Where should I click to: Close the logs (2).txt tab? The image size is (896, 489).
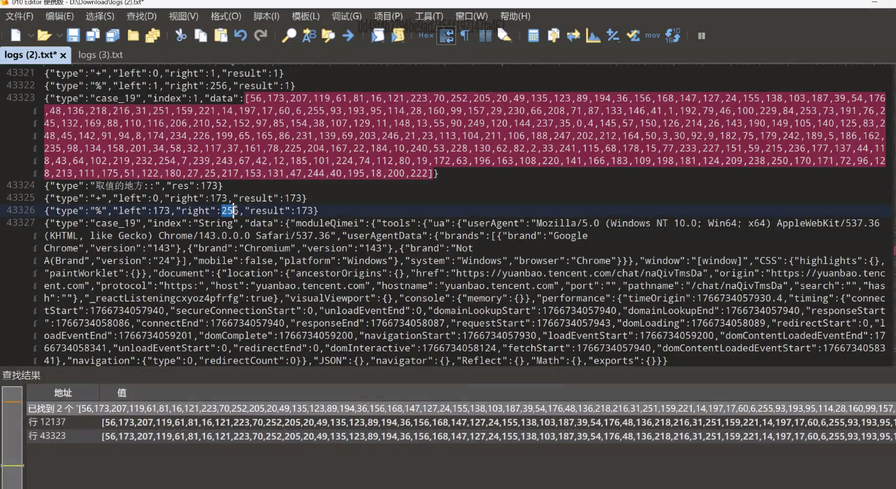click(x=63, y=55)
